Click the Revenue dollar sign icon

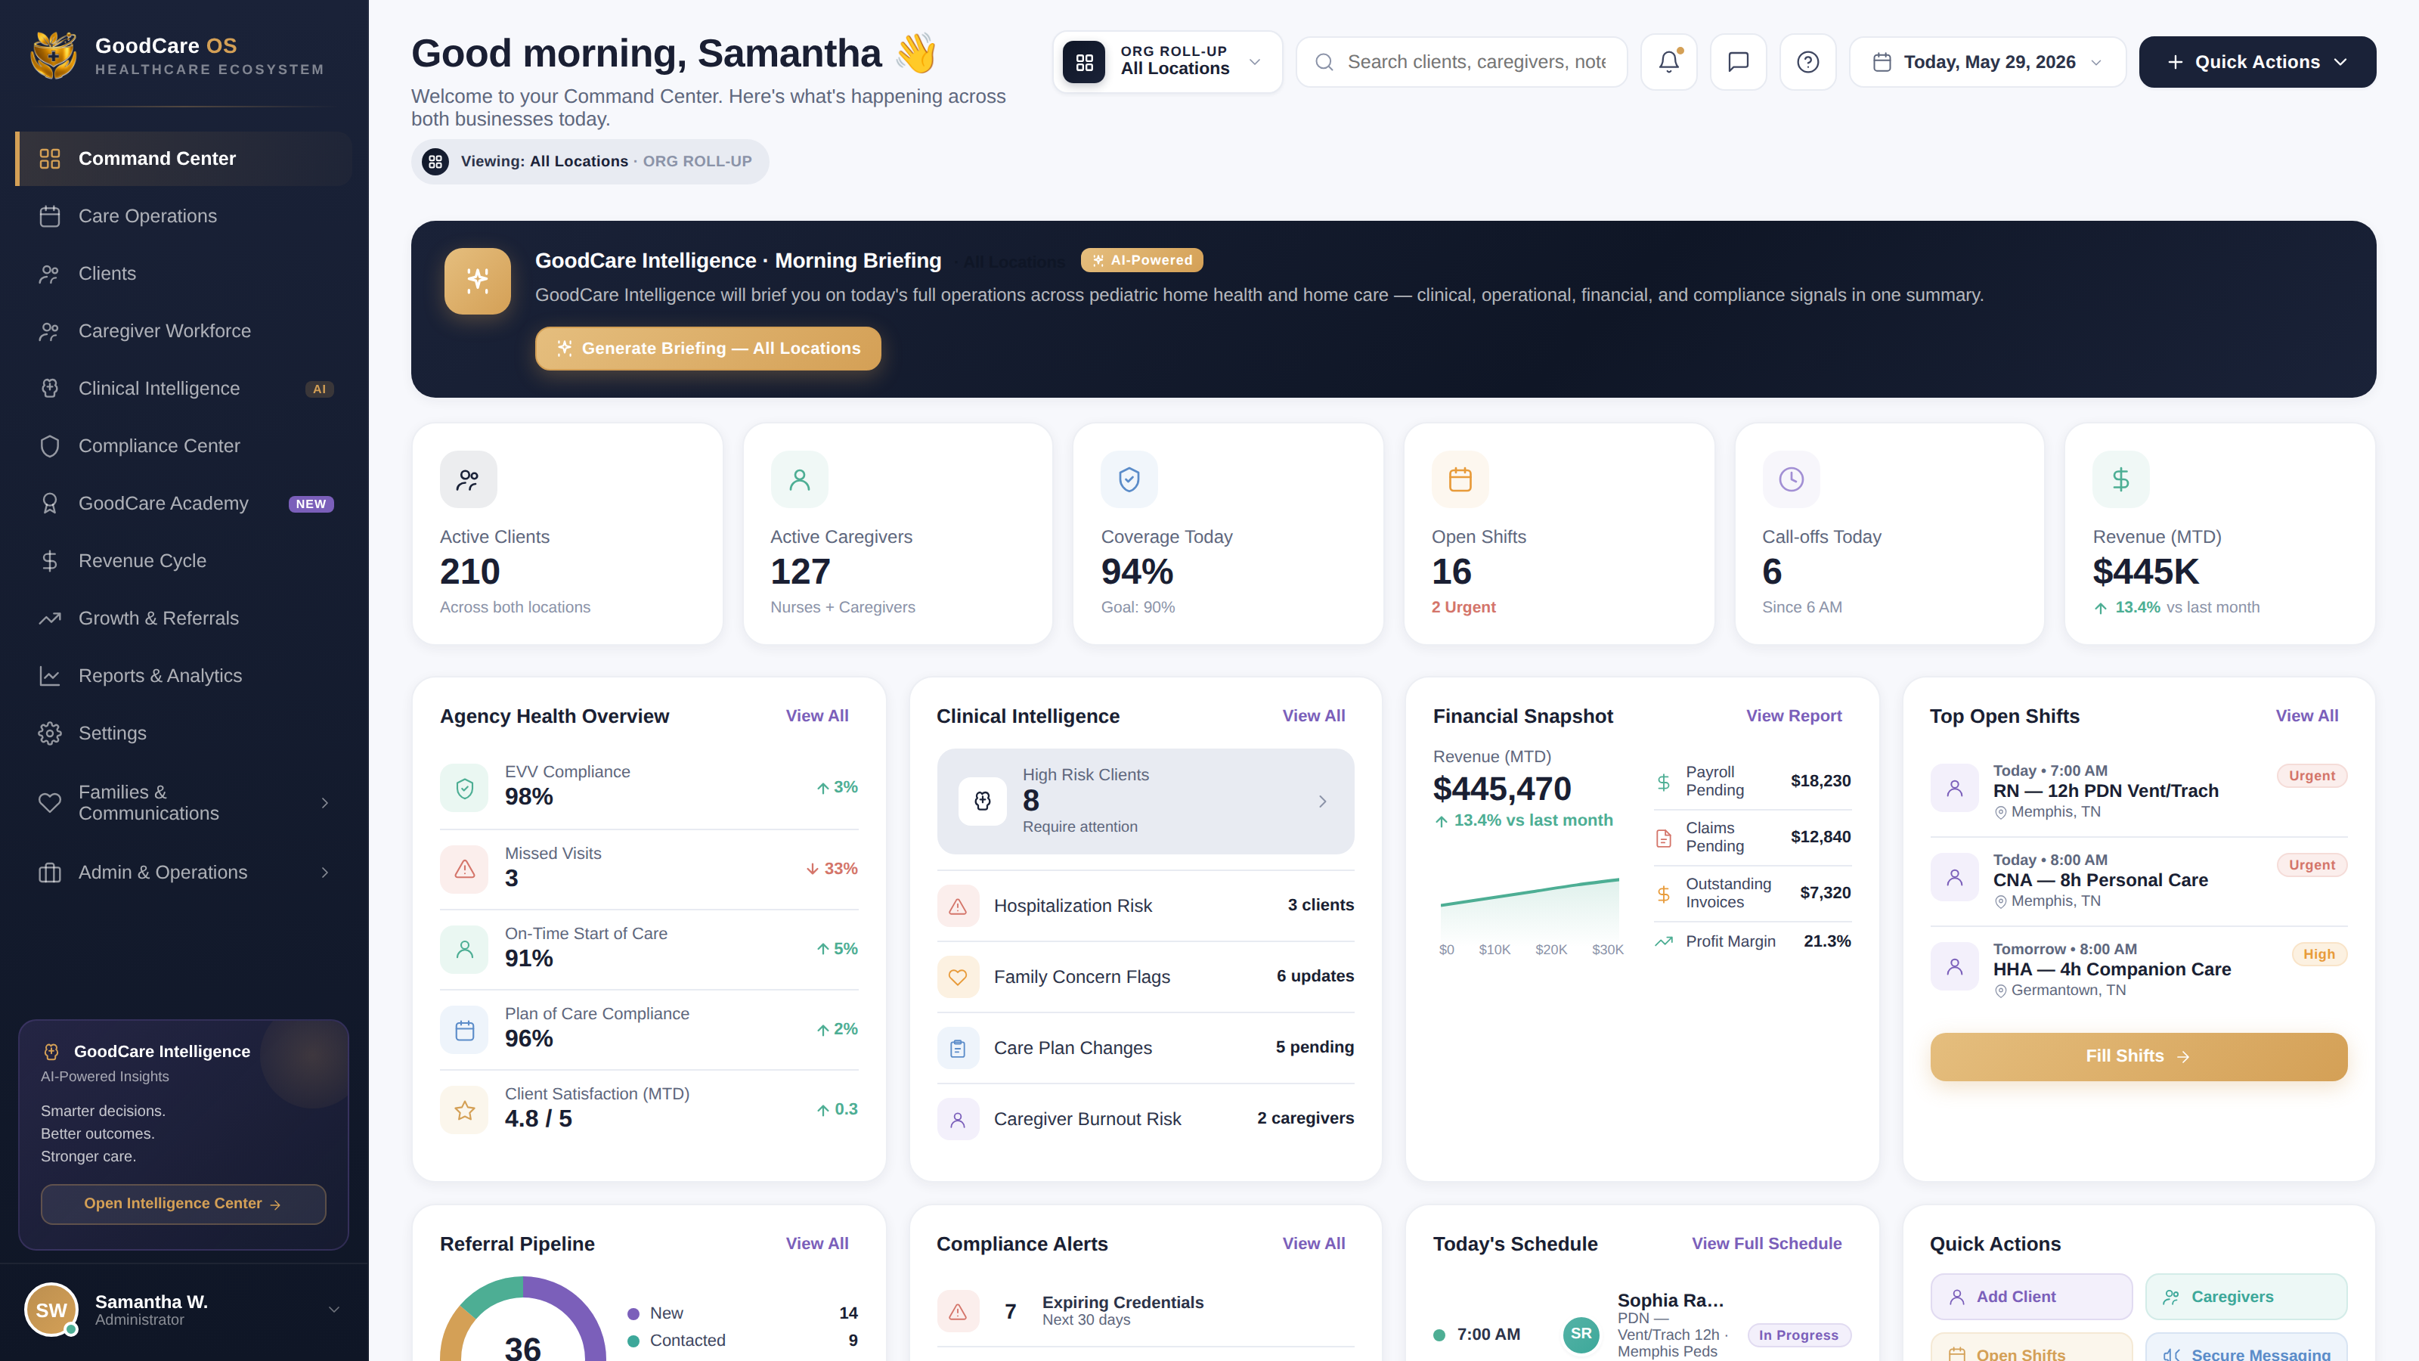pos(2120,480)
